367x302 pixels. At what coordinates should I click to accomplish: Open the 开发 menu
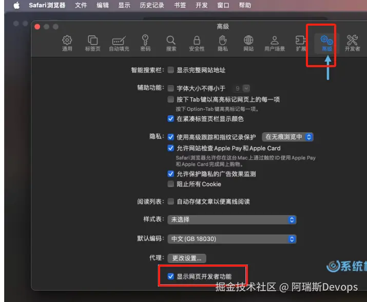tap(202, 5)
